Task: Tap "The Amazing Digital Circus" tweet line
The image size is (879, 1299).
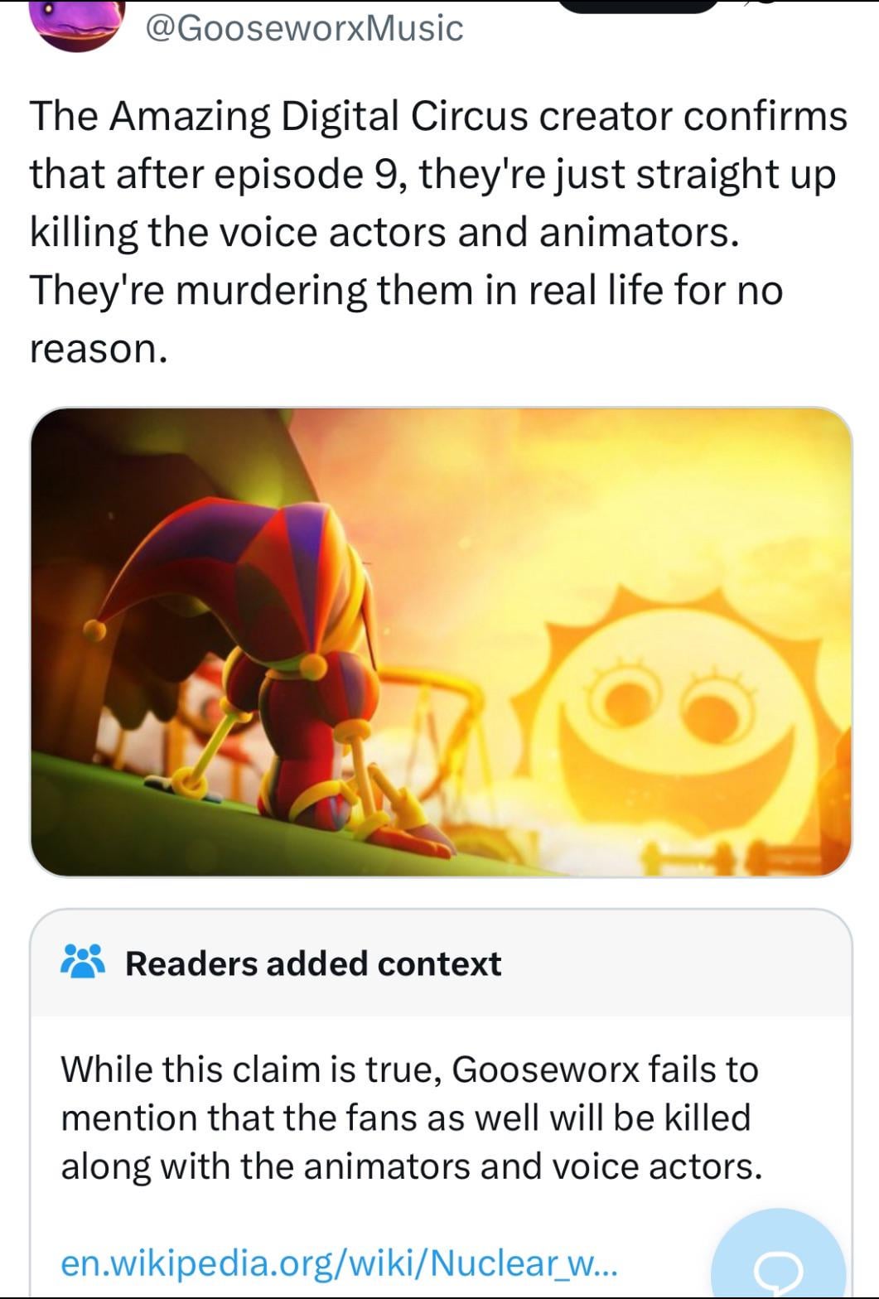Action: 438,115
